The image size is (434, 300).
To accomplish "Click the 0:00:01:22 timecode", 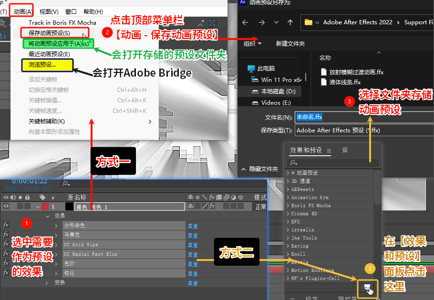I will [30, 181].
